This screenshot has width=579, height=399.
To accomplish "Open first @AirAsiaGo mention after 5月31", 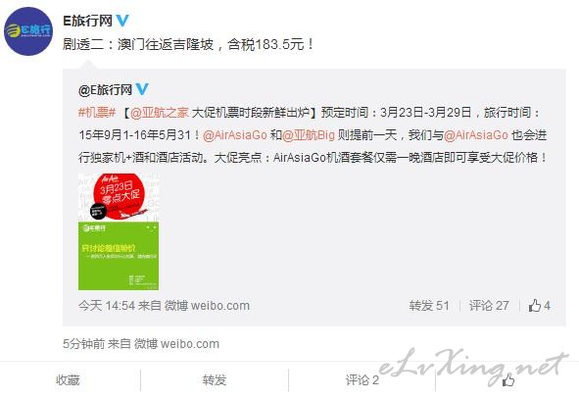I will tap(235, 135).
